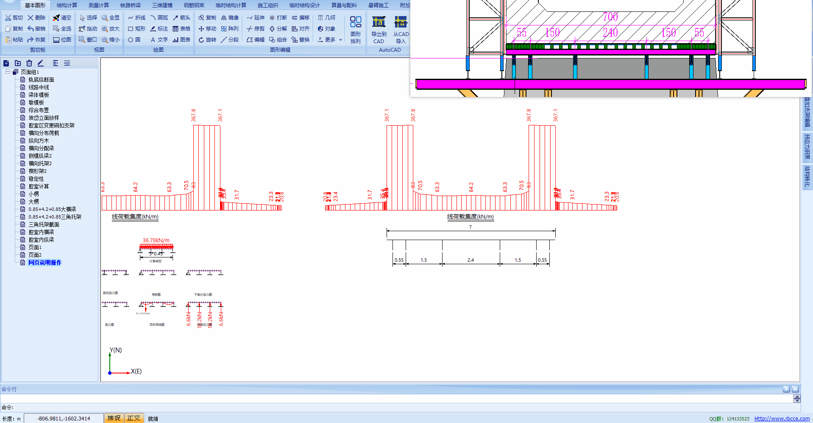This screenshot has height=423, width=813.
Task: Collapse the 页面组1 tree node
Action: click(8, 72)
